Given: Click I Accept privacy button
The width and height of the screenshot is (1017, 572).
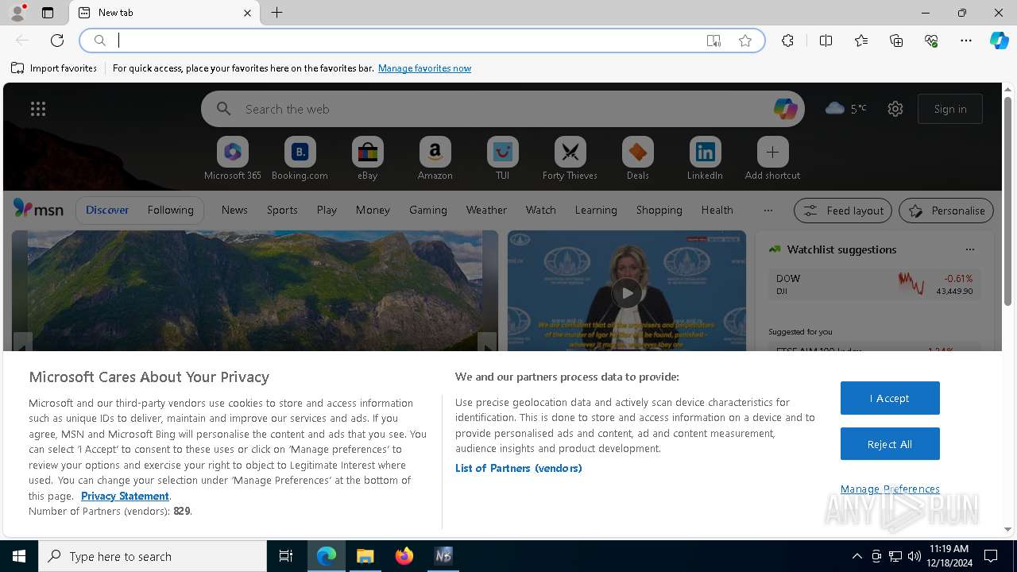Looking at the screenshot, I should [890, 398].
